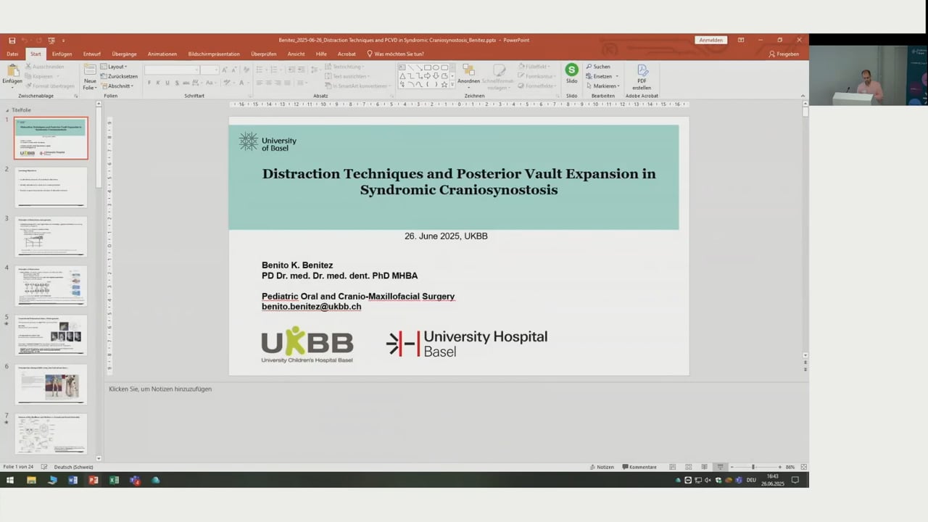
Task: Open the action center notifications icon
Action: coord(795,480)
